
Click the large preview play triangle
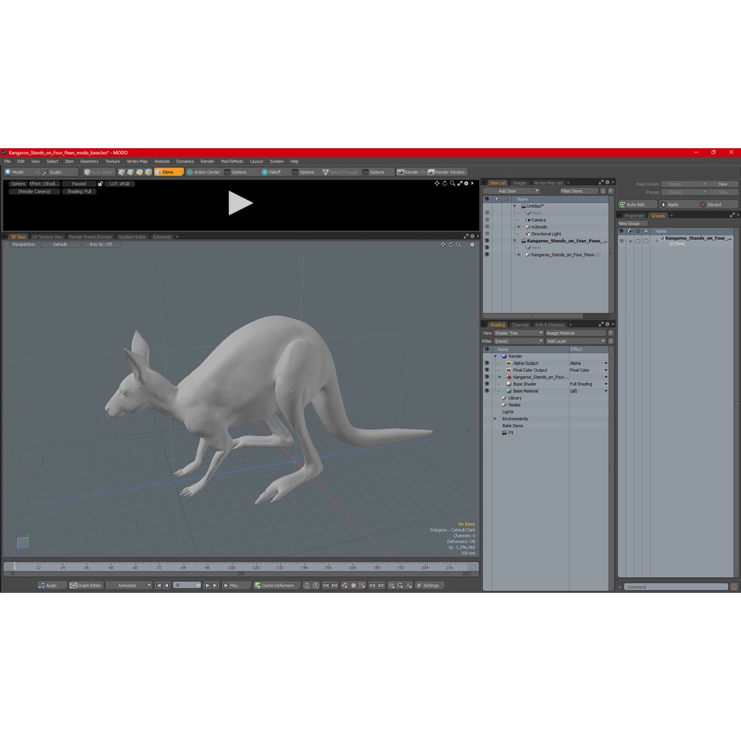point(240,203)
